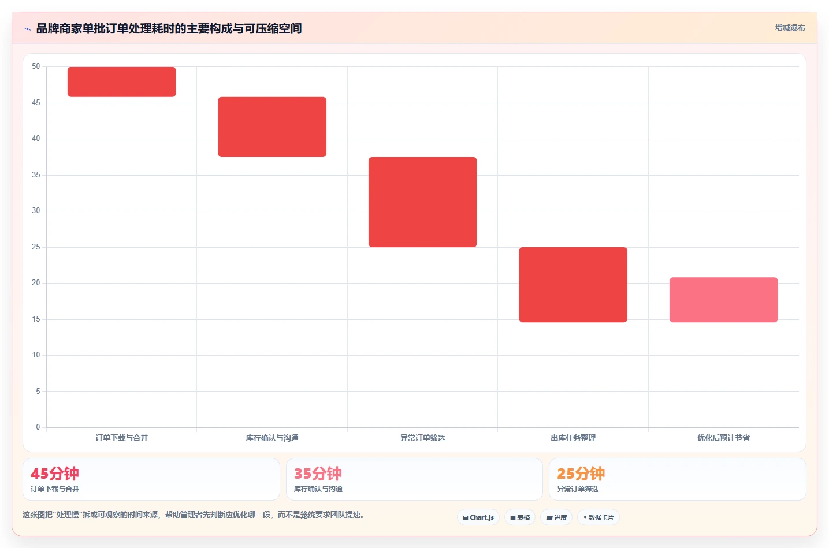Click x-axis label 出库任务整理
Viewport: 829px width, 548px height.
point(573,438)
